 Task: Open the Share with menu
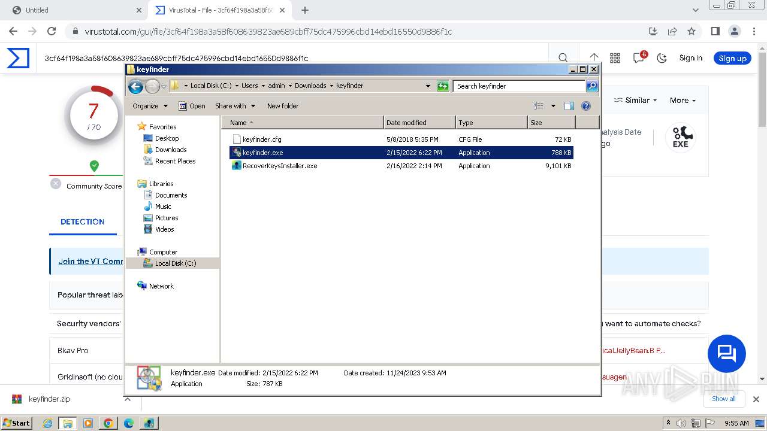coord(235,106)
